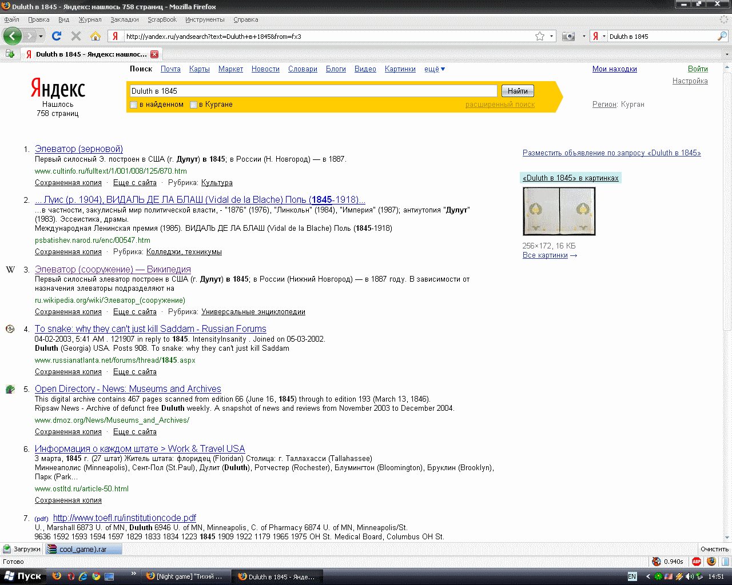Click the search magnifier icon in search box
This screenshot has width=732, height=585.
coord(722,36)
